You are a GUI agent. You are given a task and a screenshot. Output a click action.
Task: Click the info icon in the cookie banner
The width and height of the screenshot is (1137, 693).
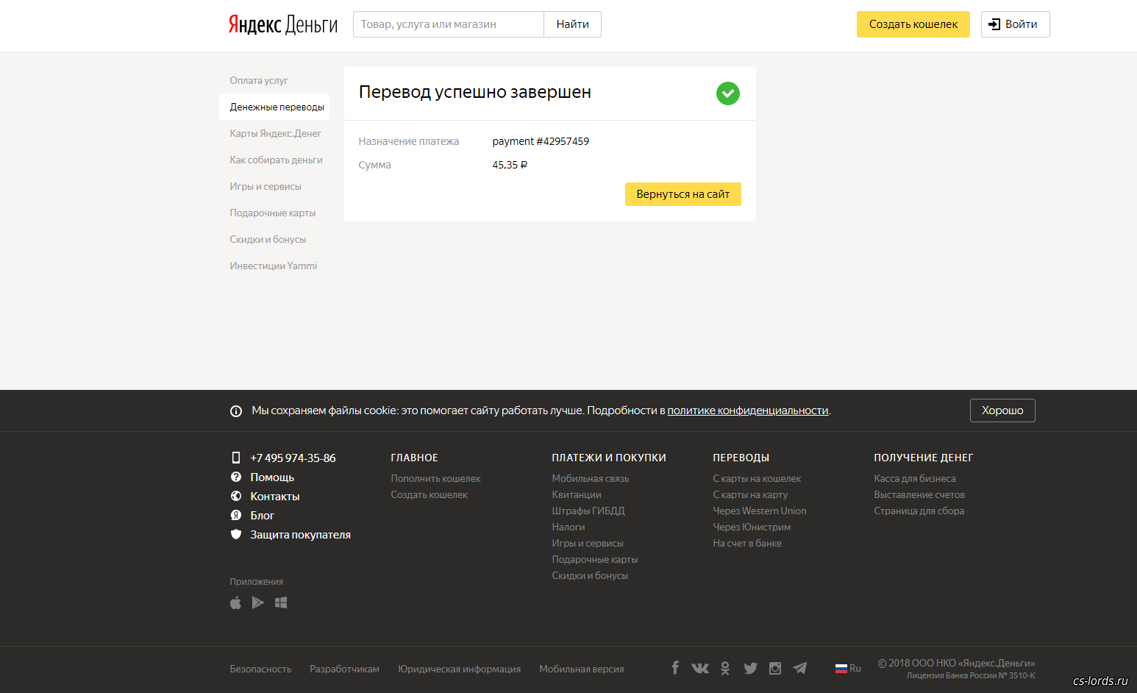(236, 411)
